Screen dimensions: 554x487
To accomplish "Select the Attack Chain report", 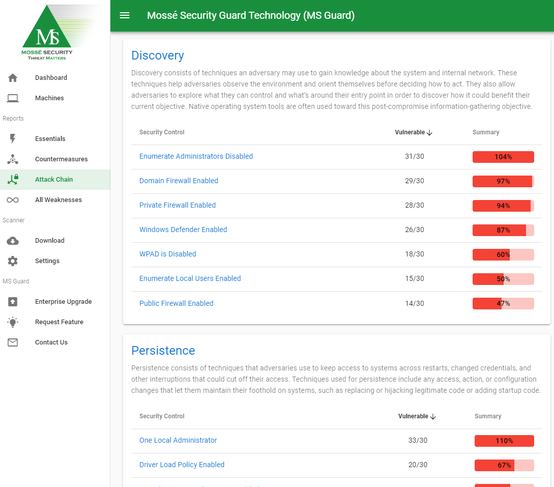I will coord(55,180).
